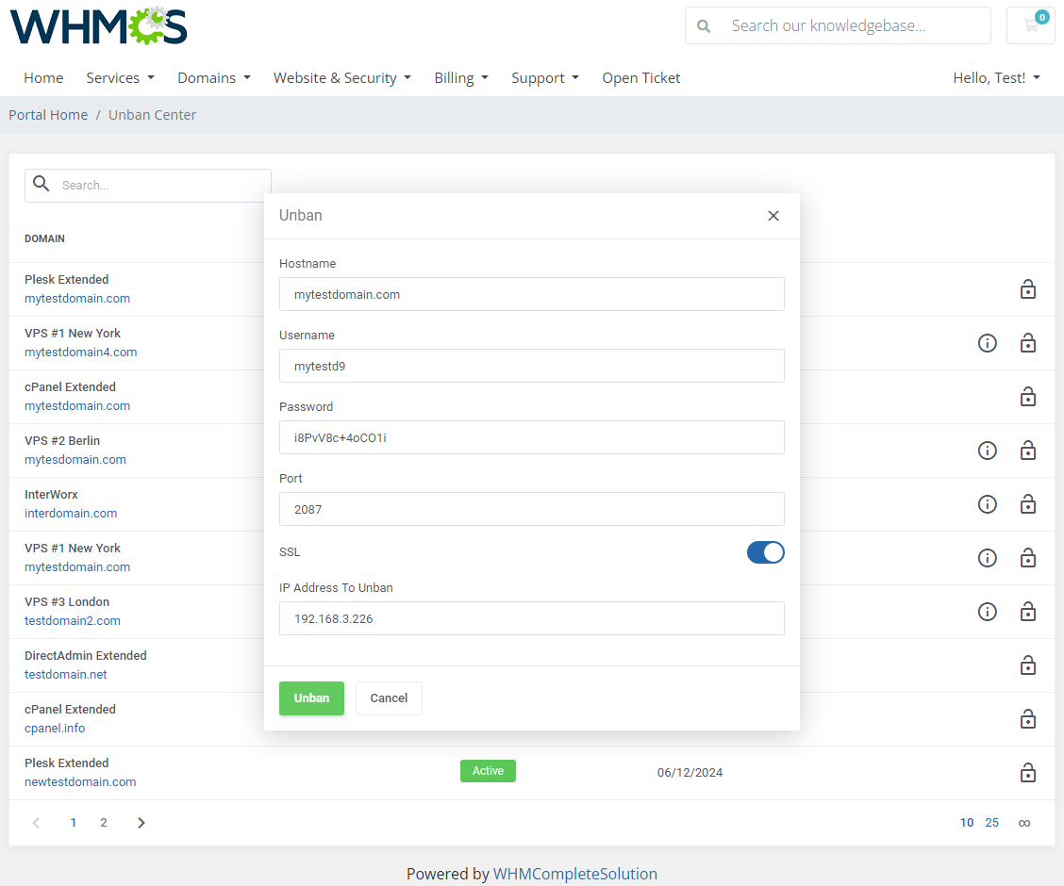Click the WHMCompleteSolution footer link
The height and width of the screenshot is (886, 1064).
[575, 874]
